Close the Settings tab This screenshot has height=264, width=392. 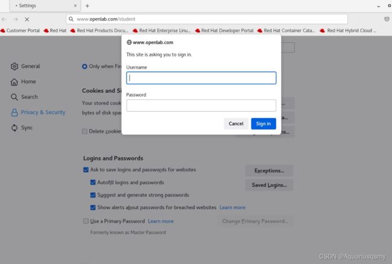pyautogui.click(x=75, y=5)
